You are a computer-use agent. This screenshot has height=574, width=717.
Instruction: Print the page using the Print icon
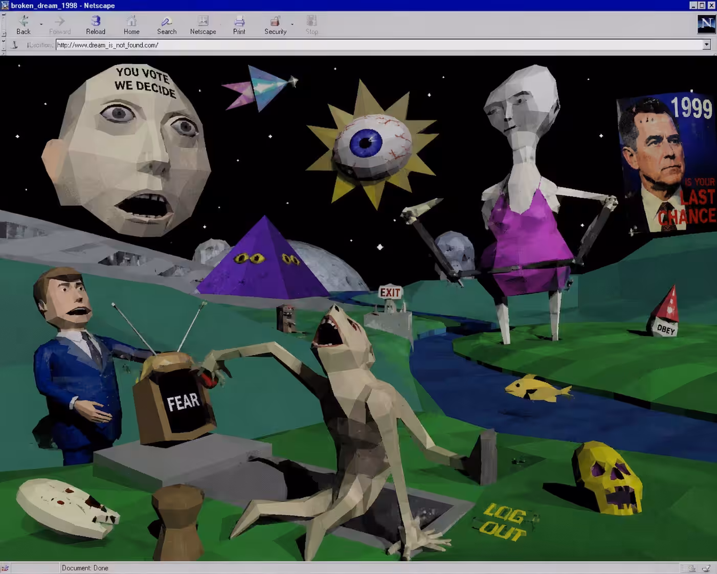pos(239,25)
